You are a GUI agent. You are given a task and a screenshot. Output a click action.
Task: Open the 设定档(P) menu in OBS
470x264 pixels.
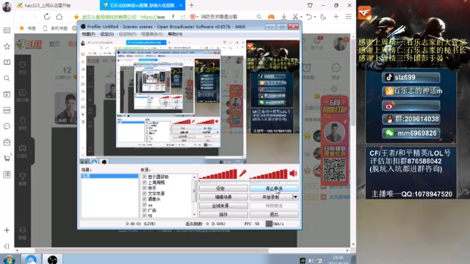[x=127, y=34]
